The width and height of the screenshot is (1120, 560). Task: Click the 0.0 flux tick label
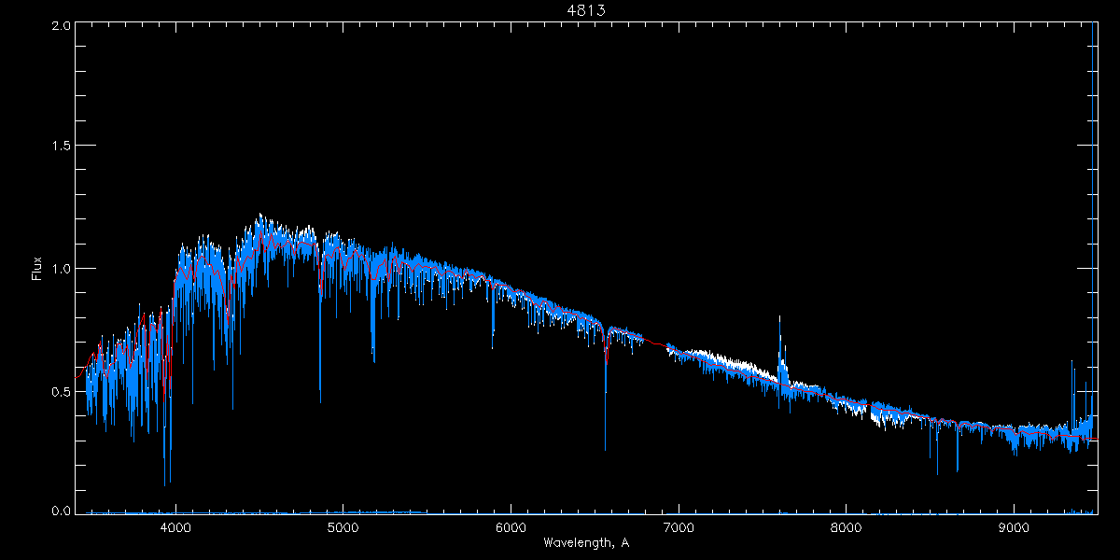(x=60, y=511)
